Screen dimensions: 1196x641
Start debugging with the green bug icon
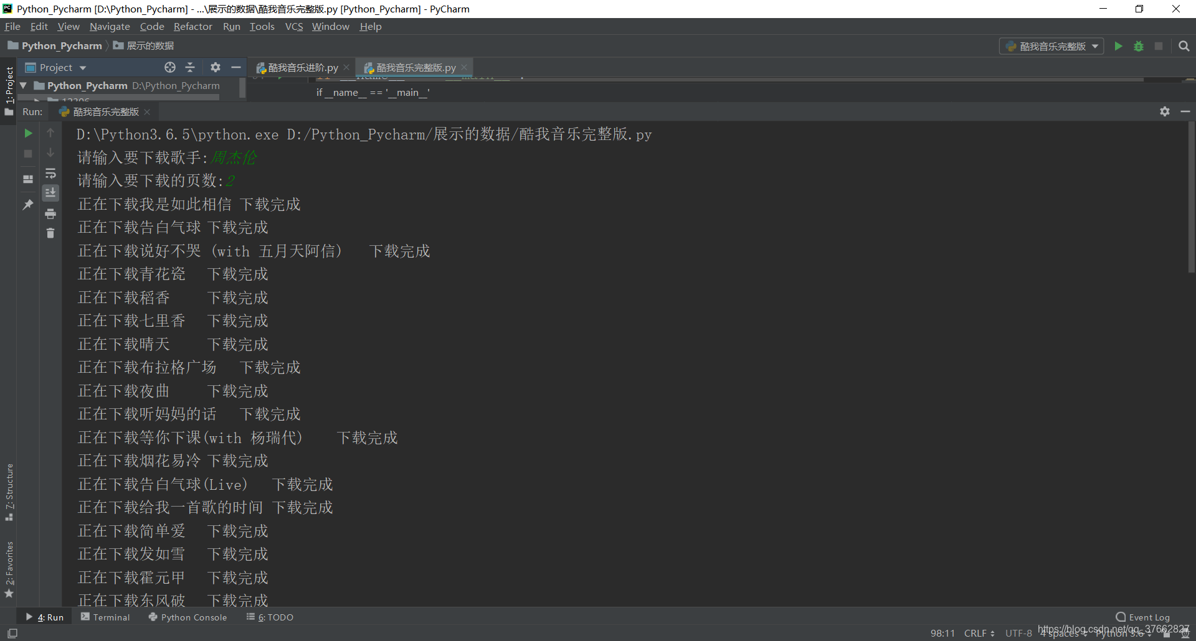point(1139,46)
